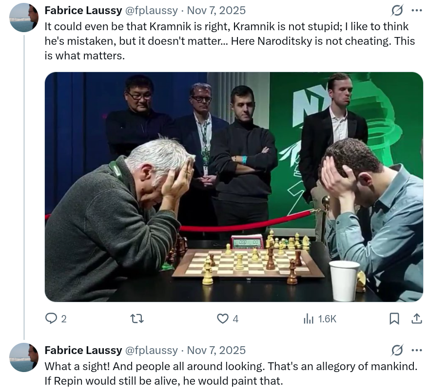Click the Fabrice Laussy name on the first tweet
The height and width of the screenshot is (392, 428).
83,10
